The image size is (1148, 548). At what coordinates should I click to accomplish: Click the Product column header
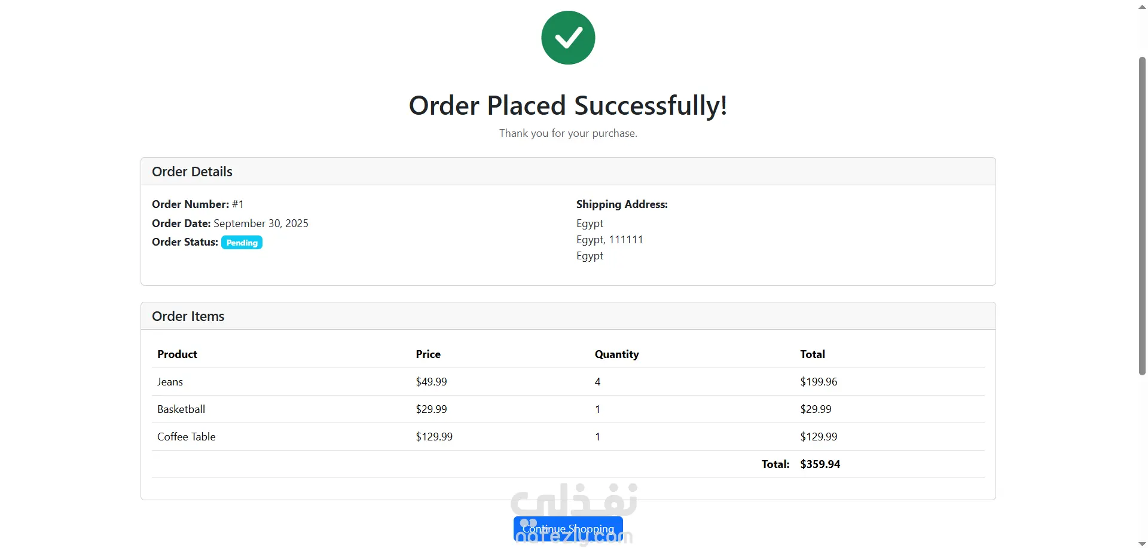[x=177, y=354]
